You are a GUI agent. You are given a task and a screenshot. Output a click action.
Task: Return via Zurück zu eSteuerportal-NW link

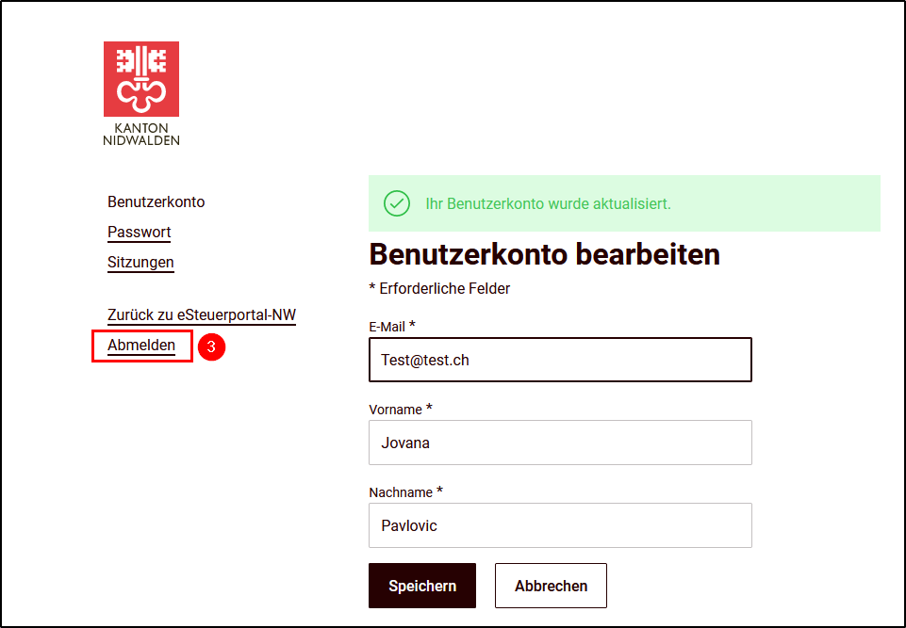tap(202, 315)
